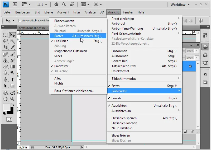Screen dimensions: 211x150
Task: Open the Datei menu
Action: point(7,12)
